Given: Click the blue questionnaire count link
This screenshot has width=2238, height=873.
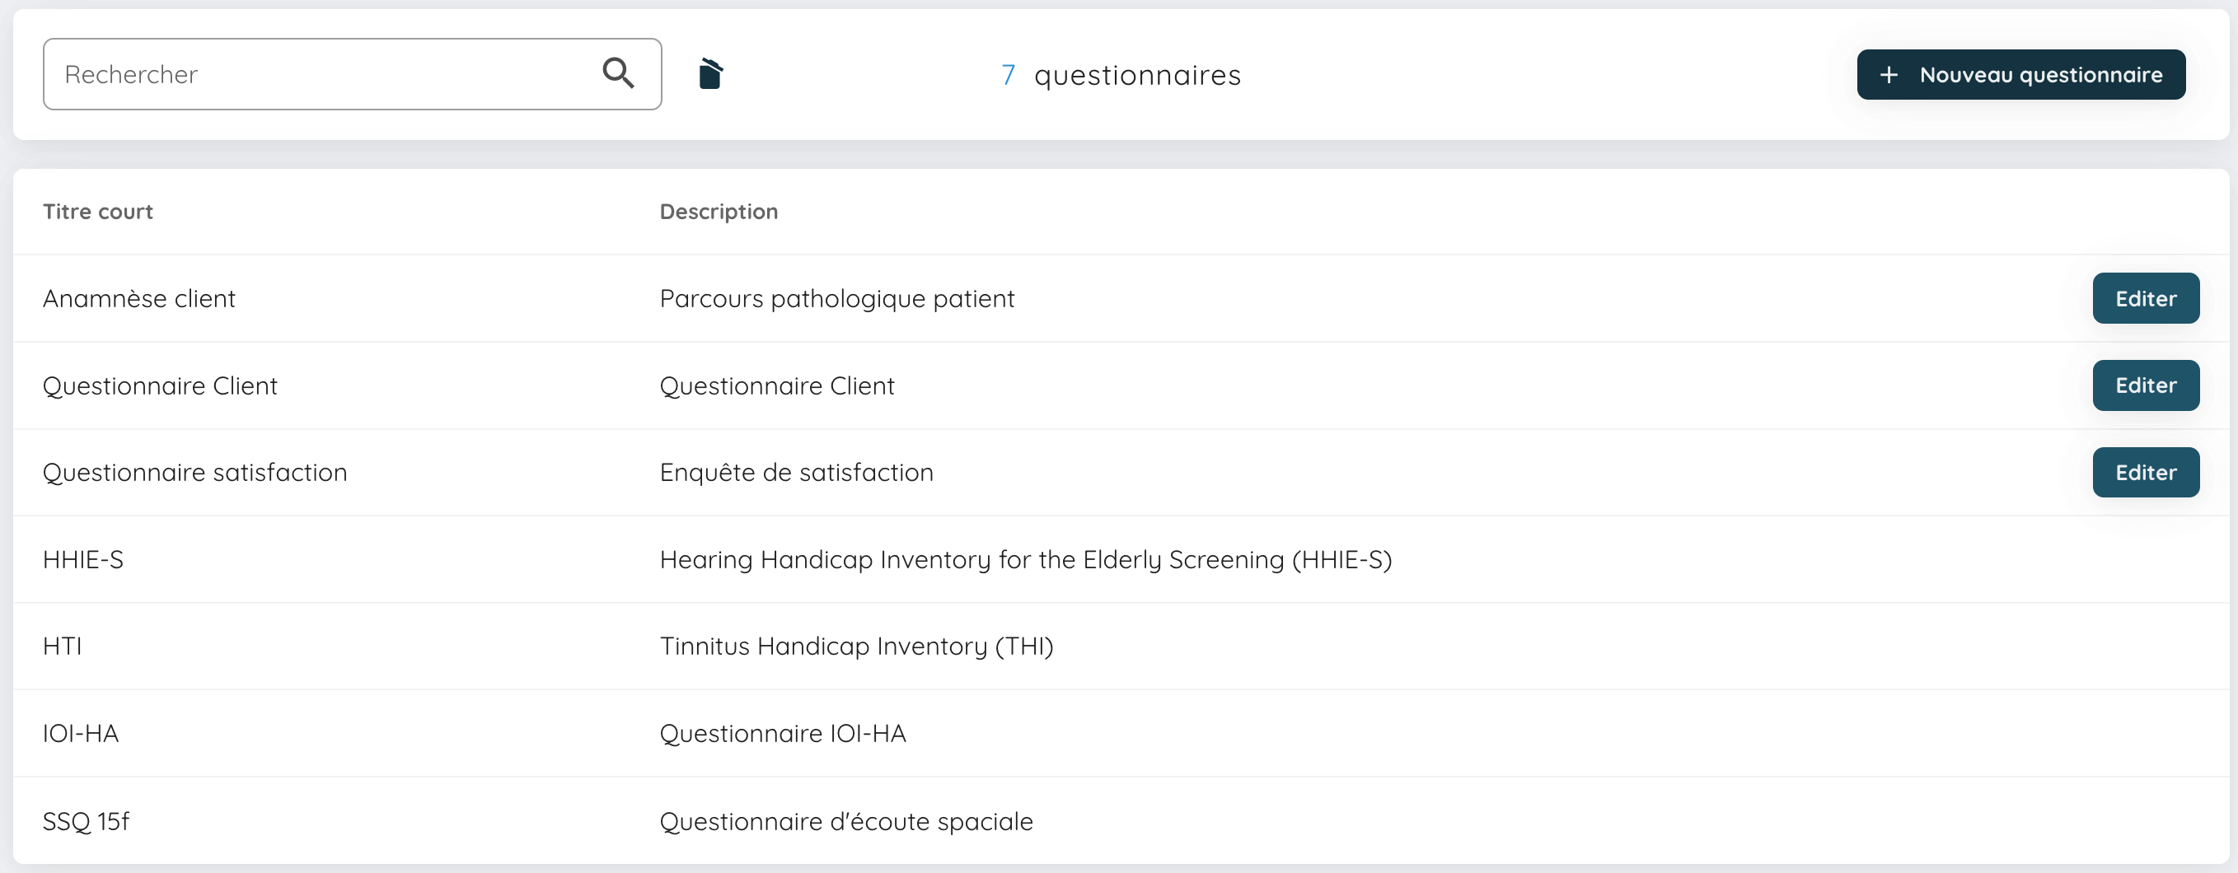Looking at the screenshot, I should click(1007, 75).
